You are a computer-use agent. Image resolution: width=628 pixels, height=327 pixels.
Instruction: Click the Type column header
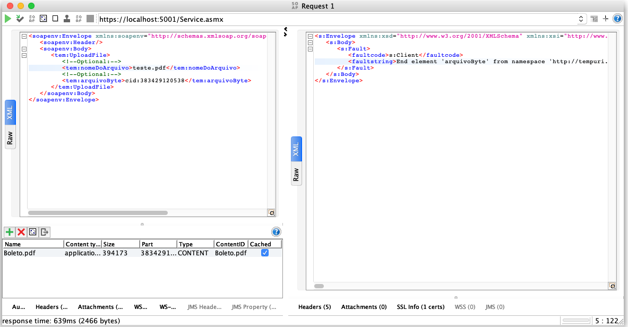click(195, 244)
